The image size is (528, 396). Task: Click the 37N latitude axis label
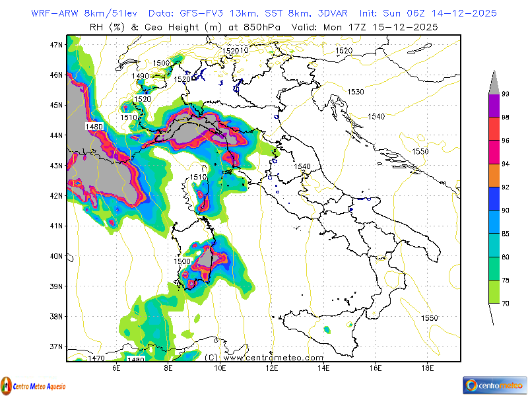[x=56, y=346]
